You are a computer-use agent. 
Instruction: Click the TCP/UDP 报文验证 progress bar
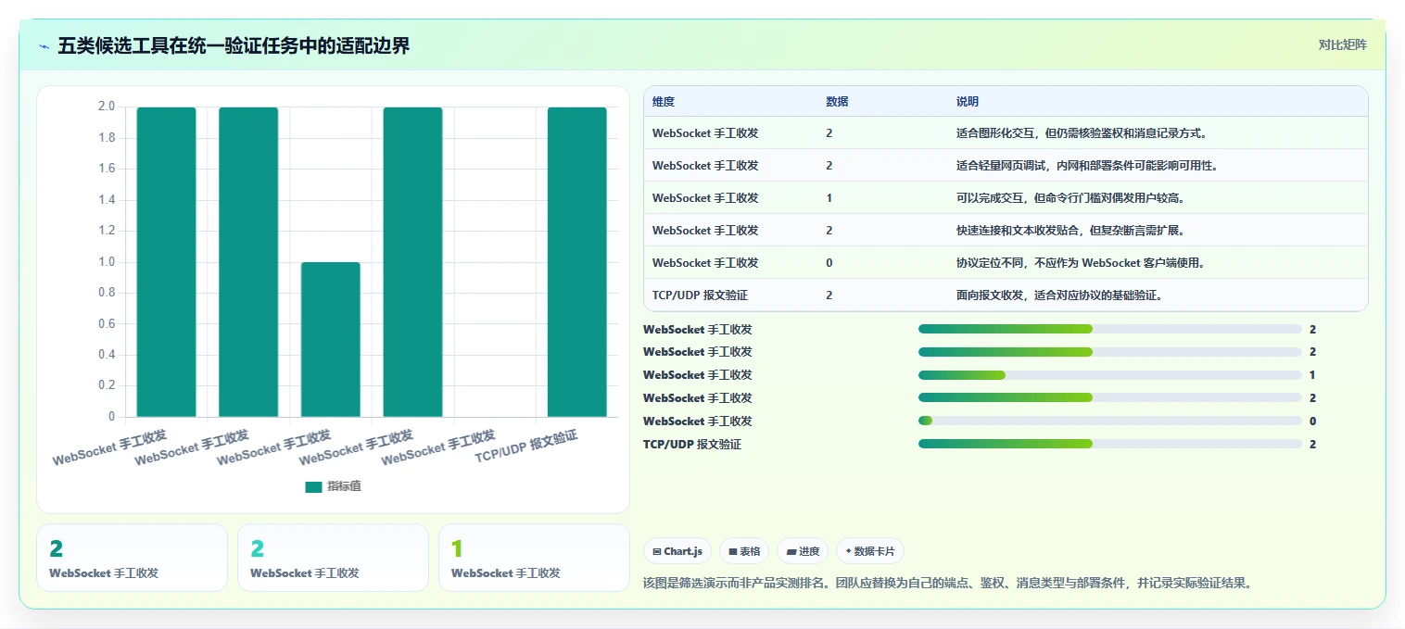point(1110,445)
